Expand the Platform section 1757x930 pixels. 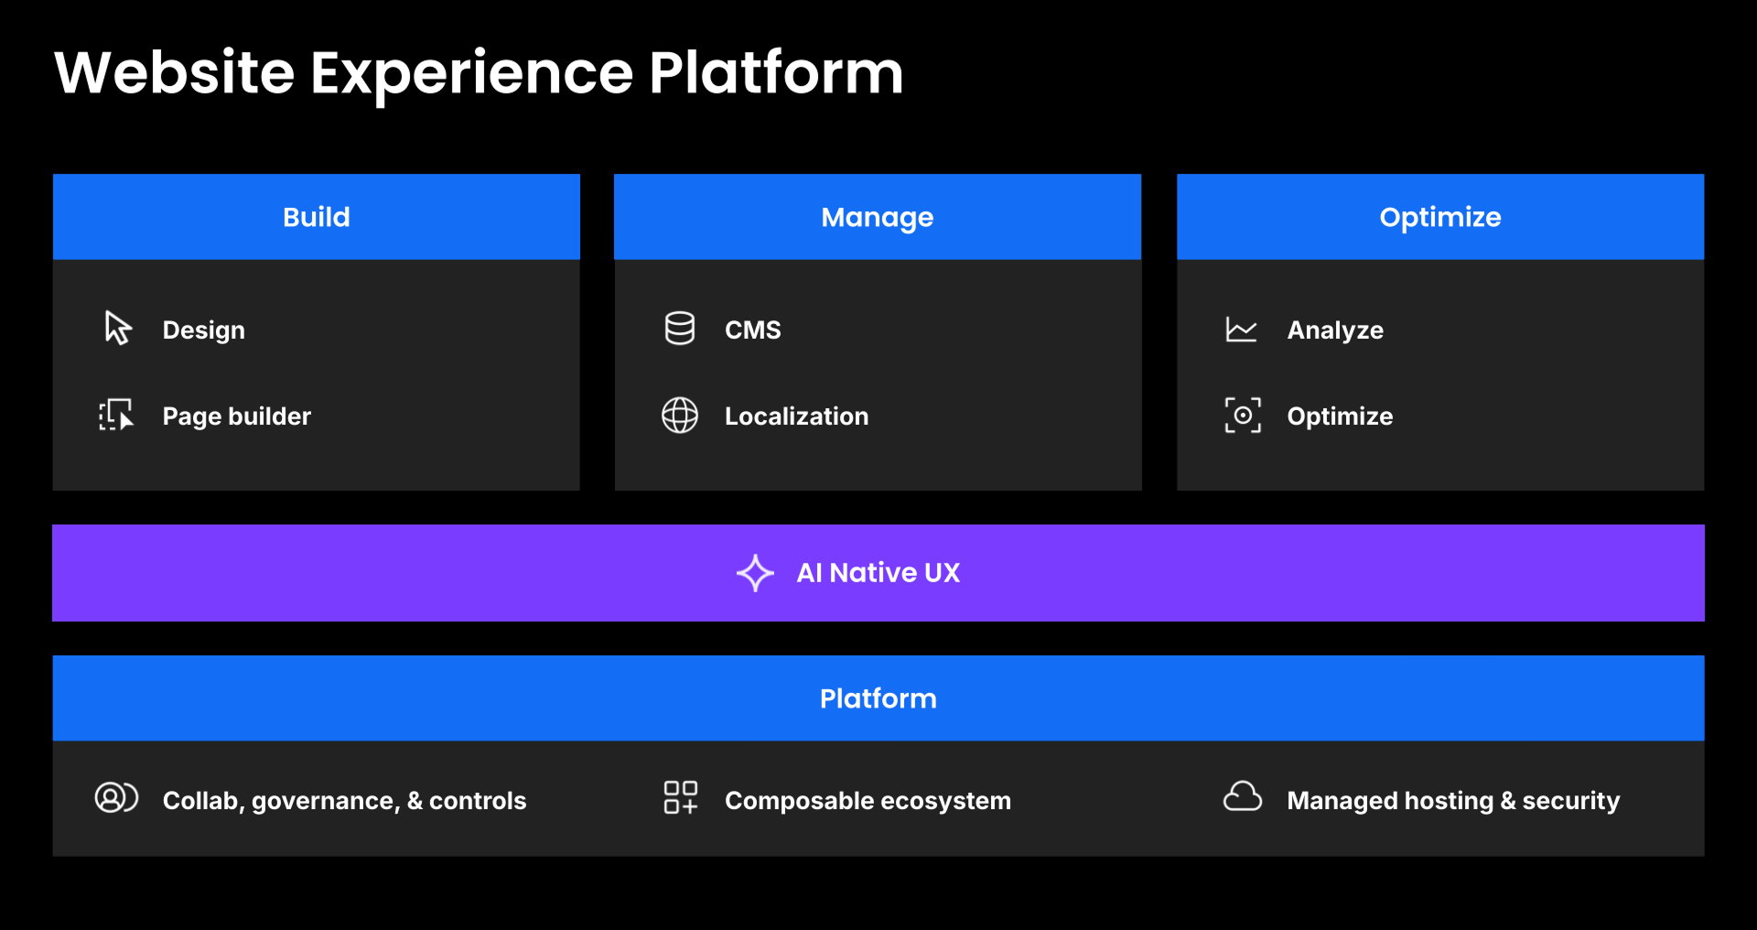(878, 698)
